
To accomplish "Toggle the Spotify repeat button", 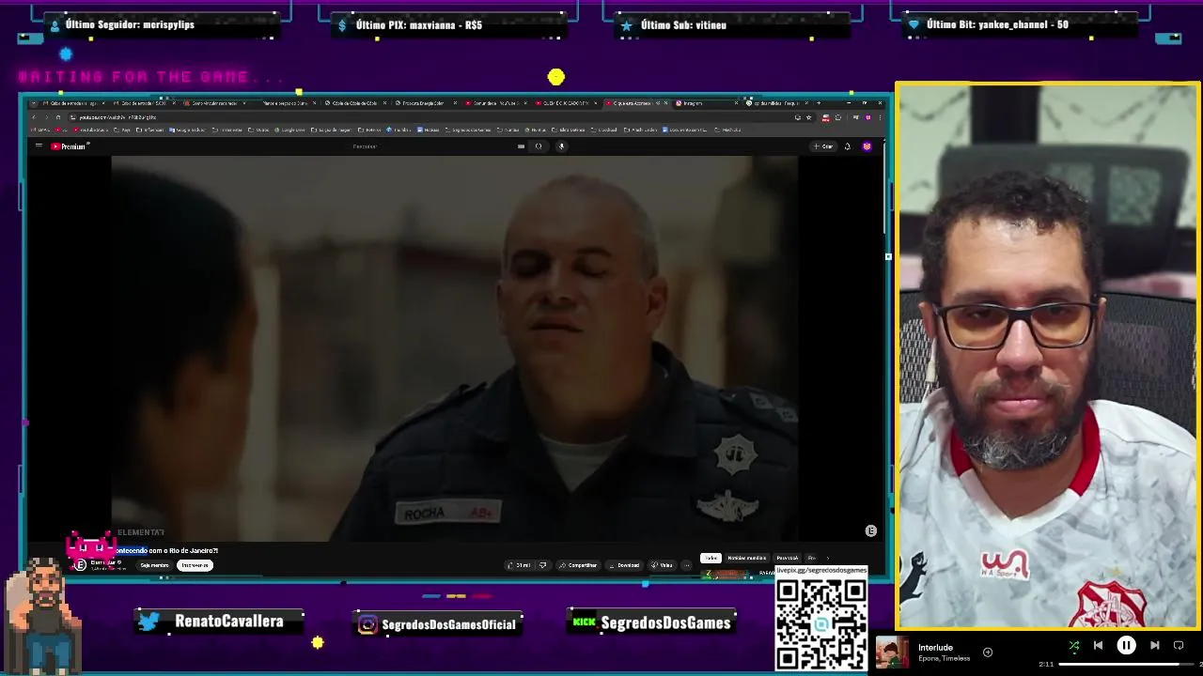I will click(1179, 646).
